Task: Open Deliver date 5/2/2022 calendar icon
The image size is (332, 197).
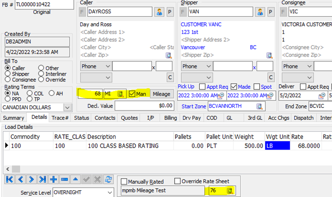Action: click(322, 96)
